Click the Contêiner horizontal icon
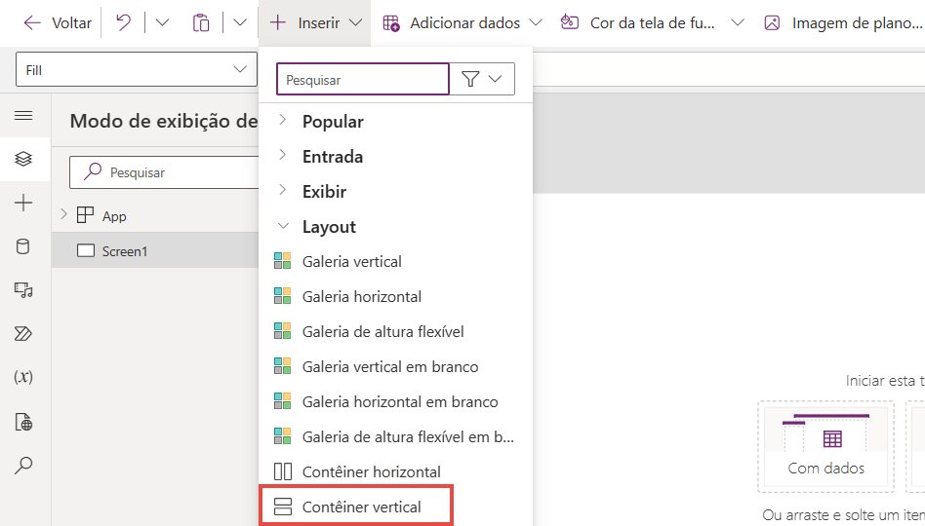Image resolution: width=925 pixels, height=526 pixels. pyautogui.click(x=283, y=471)
